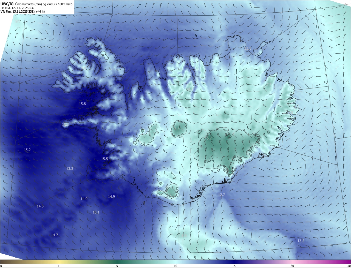Click the colorbar tick label 5
The width and height of the screenshot is (351, 268).
click(117, 266)
